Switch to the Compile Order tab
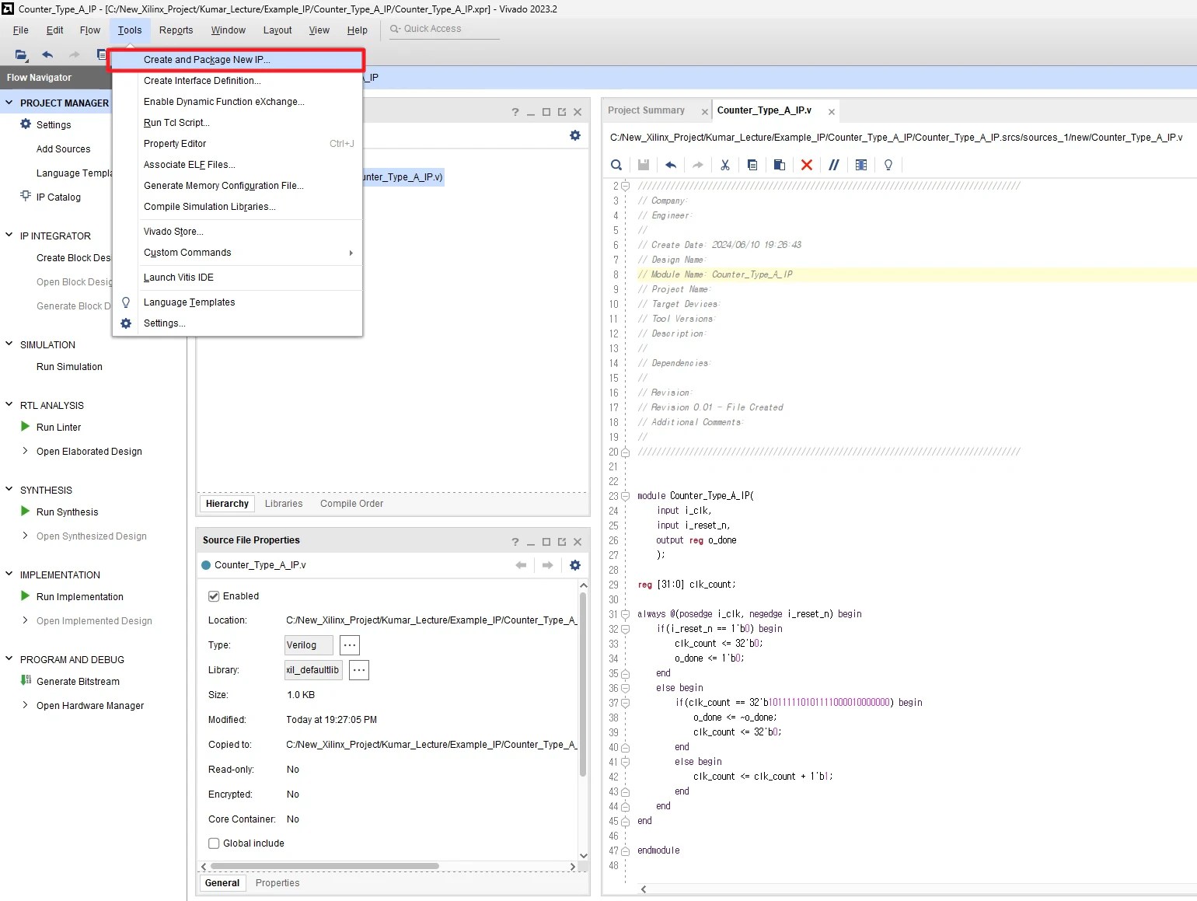The image size is (1197, 901). [x=352, y=504]
